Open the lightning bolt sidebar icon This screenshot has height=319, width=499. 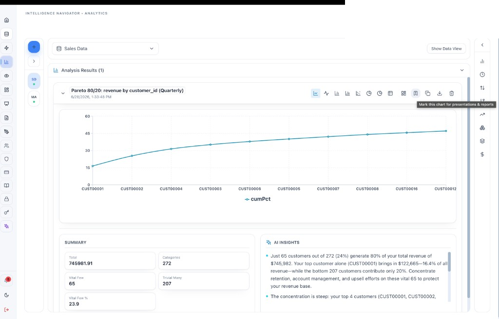click(x=6, y=48)
